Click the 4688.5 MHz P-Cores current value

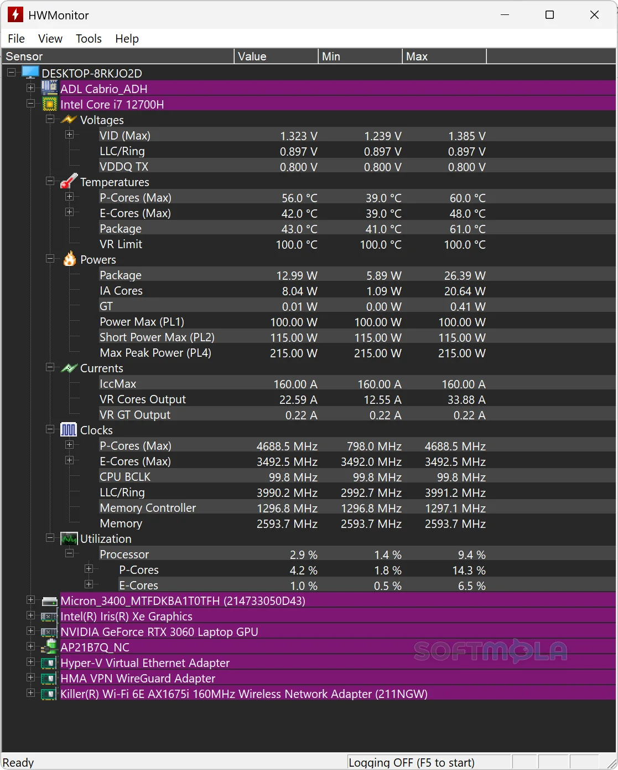click(x=287, y=446)
